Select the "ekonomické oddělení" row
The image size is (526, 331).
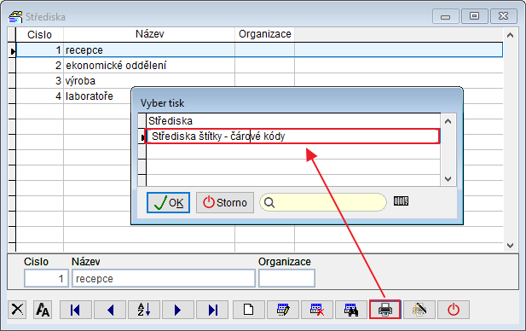(259, 66)
